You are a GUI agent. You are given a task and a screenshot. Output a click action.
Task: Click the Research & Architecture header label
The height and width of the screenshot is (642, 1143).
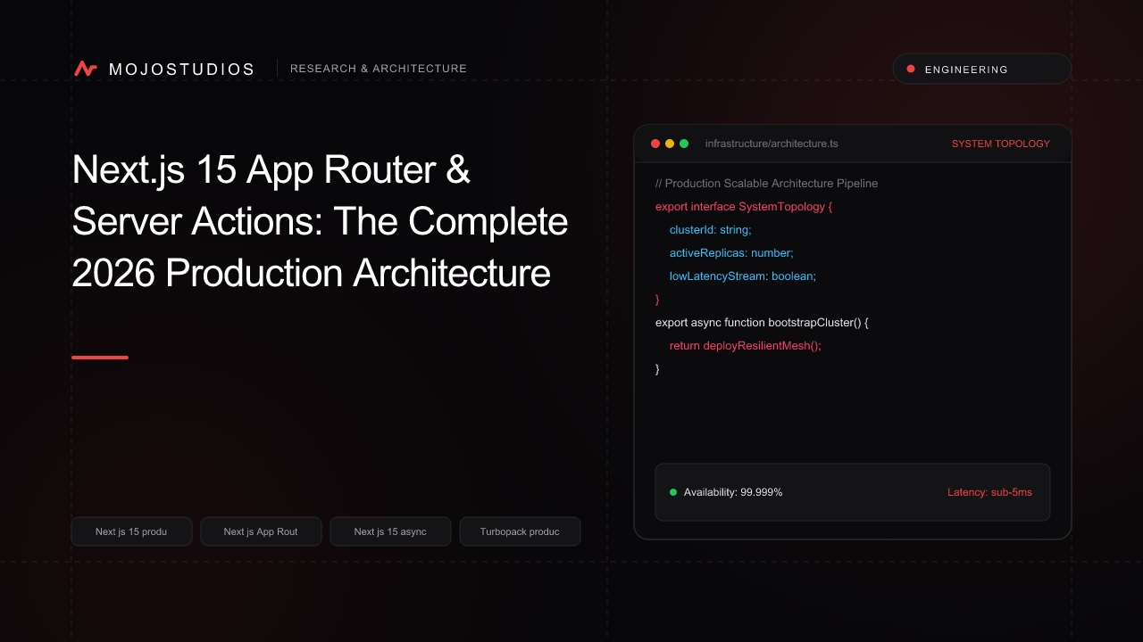pyautogui.click(x=379, y=69)
